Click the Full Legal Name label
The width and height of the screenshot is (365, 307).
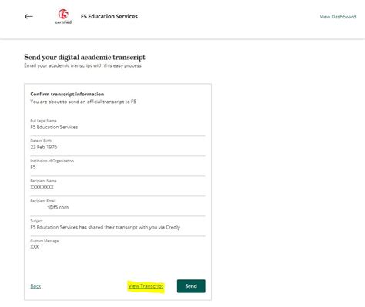43,121
